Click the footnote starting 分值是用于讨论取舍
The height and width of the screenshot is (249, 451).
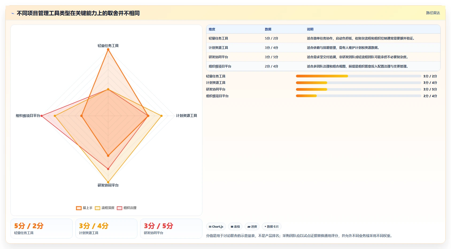coord(299,236)
